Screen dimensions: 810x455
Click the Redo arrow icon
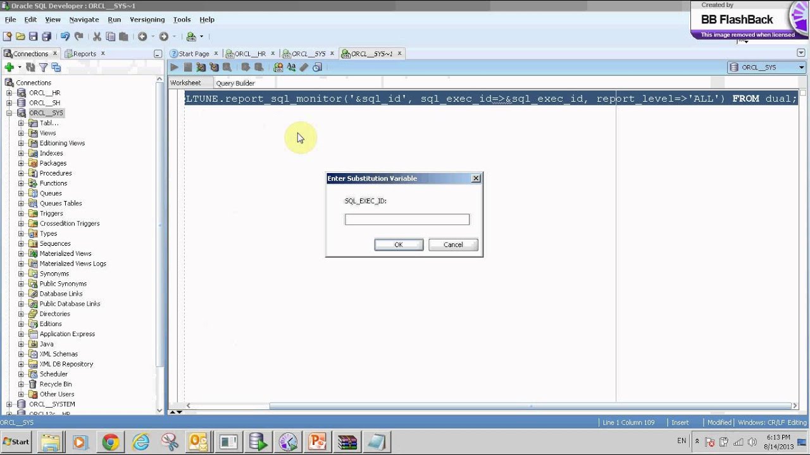[78, 37]
